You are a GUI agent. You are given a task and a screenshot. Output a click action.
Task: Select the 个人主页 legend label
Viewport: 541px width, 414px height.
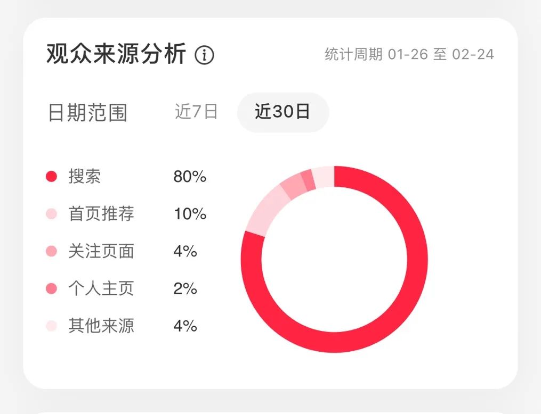[101, 288]
